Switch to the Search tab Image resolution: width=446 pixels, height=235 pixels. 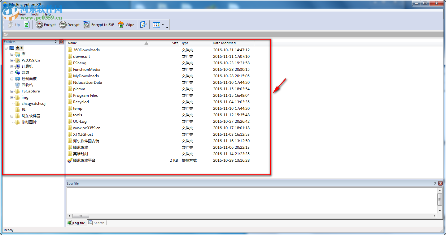pyautogui.click(x=96, y=223)
